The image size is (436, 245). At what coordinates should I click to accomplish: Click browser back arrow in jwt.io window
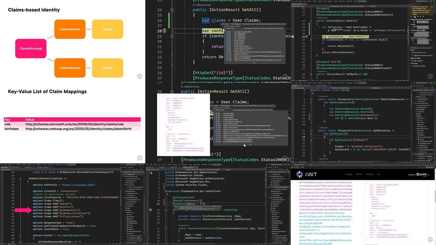click(x=293, y=167)
